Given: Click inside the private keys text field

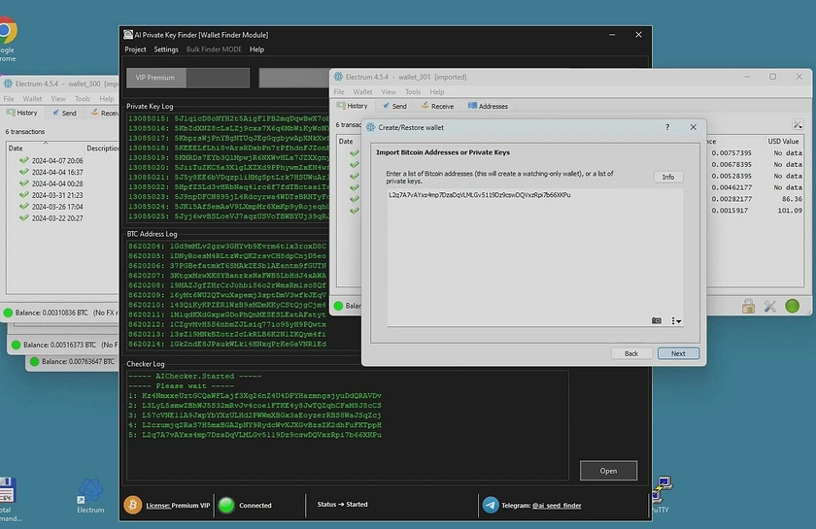Looking at the screenshot, I should pyautogui.click(x=535, y=257).
